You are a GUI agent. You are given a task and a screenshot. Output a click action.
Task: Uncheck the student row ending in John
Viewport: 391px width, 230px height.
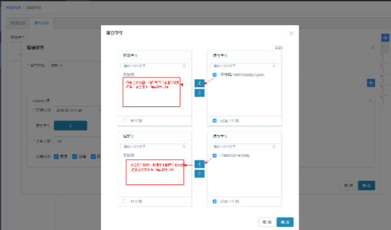[214, 74]
